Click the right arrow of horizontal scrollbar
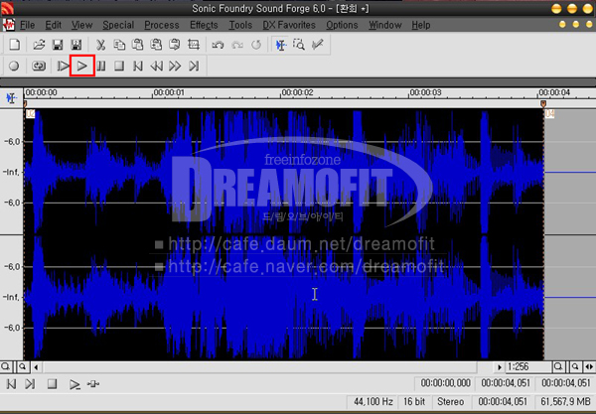This screenshot has height=414, width=596. (x=499, y=367)
